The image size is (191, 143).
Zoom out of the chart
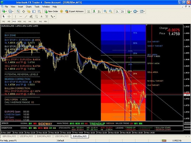111,11
